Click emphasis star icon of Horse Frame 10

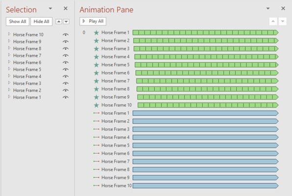click(96, 105)
